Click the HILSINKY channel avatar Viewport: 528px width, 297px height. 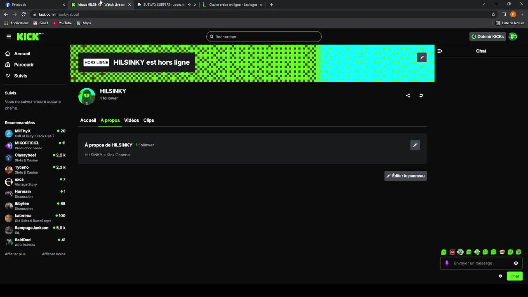(x=87, y=96)
